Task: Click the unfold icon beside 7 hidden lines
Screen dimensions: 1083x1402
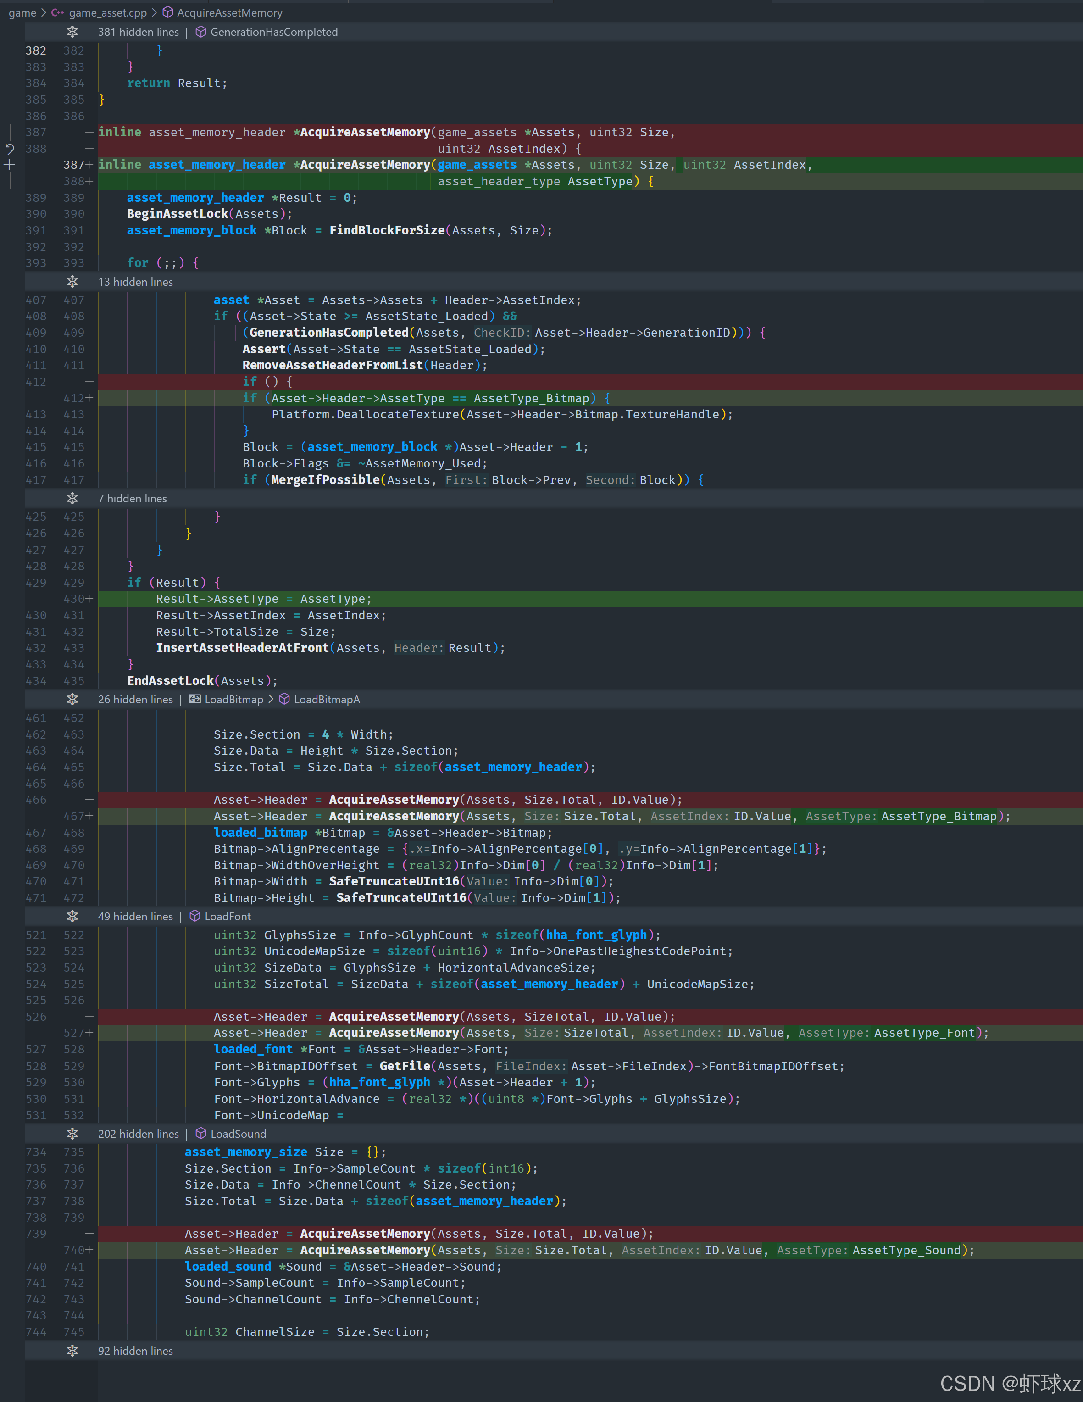Action: pyautogui.click(x=72, y=499)
